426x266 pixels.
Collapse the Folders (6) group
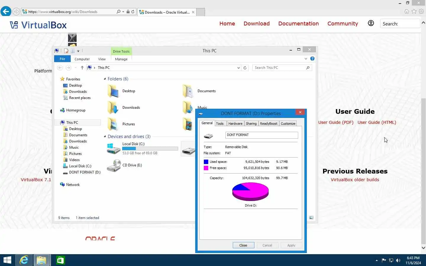105,79
